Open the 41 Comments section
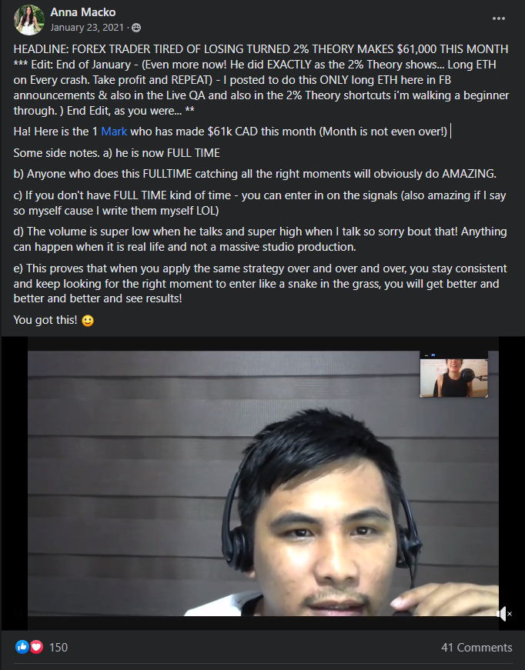The height and width of the screenshot is (670, 525). [477, 648]
